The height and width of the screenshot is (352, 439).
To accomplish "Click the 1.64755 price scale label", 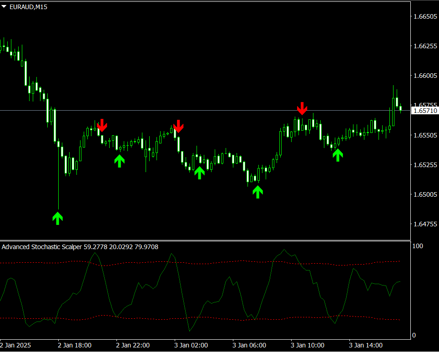I will (424, 224).
